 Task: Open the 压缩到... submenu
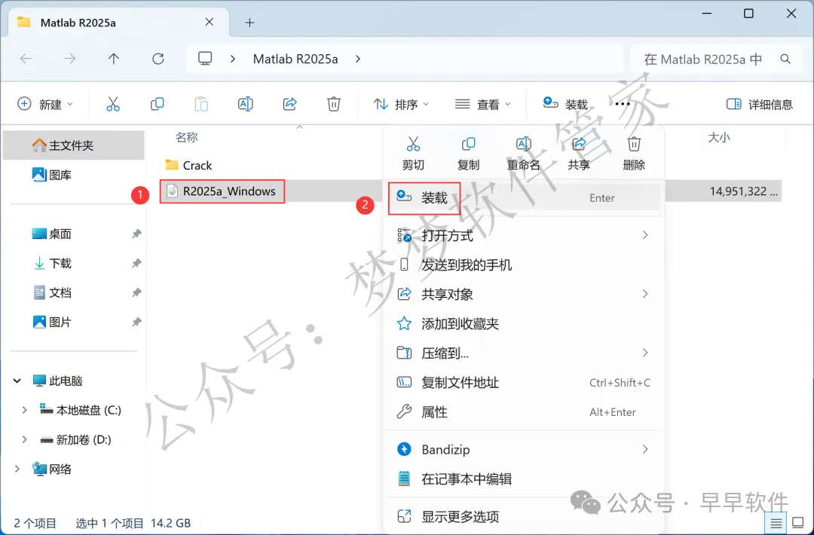coord(525,353)
